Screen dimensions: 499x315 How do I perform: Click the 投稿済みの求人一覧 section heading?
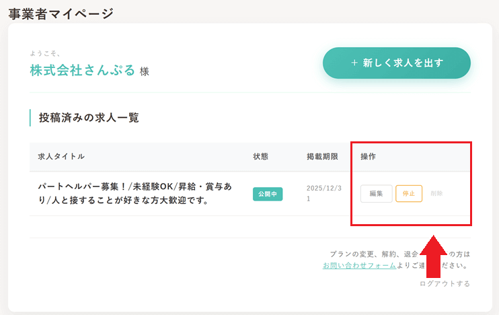(89, 118)
